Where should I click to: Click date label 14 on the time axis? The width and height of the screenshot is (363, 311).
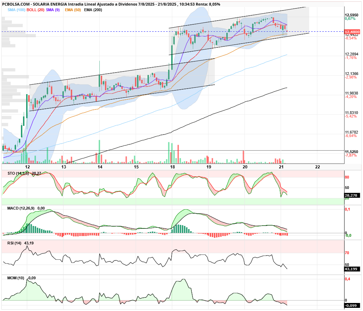[100, 167]
